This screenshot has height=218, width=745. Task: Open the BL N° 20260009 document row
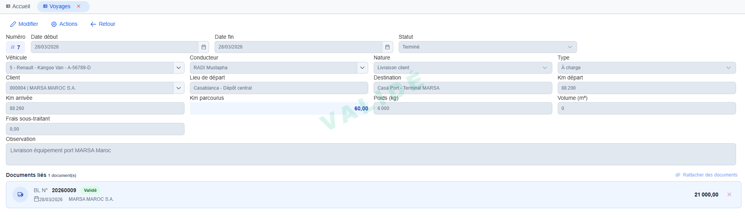click(x=373, y=195)
